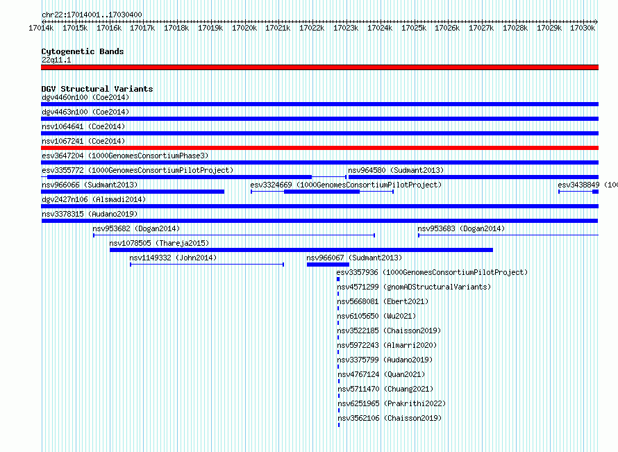Image resolution: width=618 pixels, height=452 pixels.
Task: Open esv3357936 variant label
Action: pos(432,272)
